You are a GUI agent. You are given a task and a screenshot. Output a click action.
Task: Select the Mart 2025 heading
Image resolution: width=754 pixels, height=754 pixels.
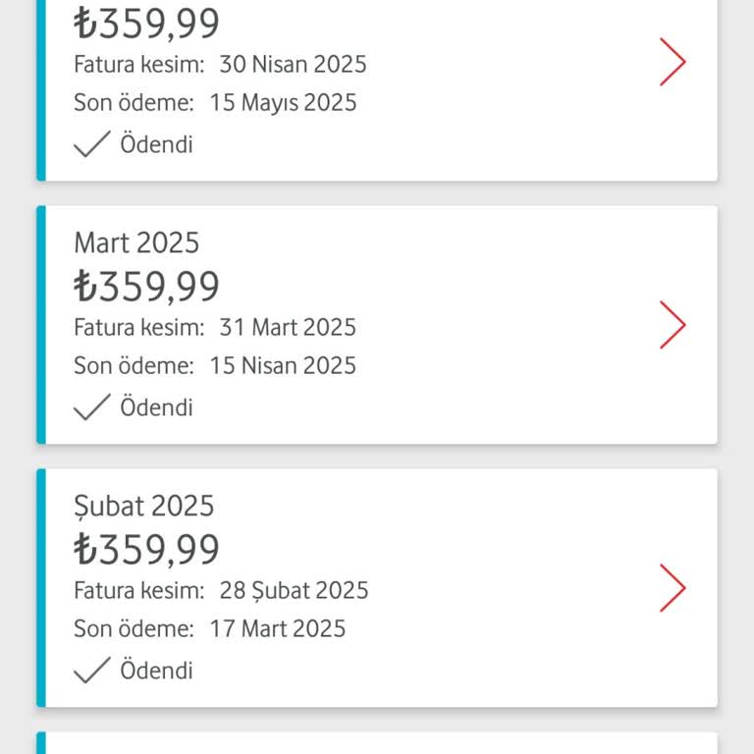[136, 242]
